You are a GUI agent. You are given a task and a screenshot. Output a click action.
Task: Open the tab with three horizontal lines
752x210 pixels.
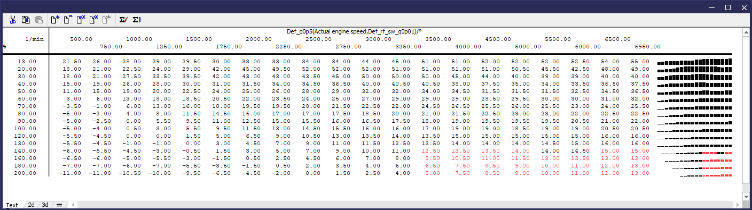[59, 205]
